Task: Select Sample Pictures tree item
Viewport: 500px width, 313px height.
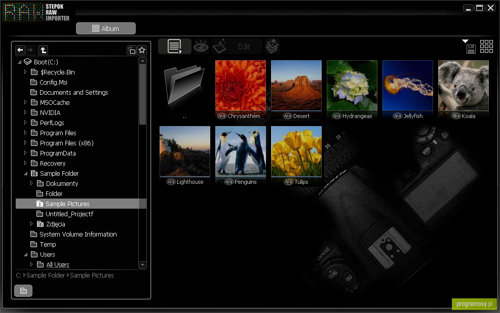Action: (x=81, y=204)
